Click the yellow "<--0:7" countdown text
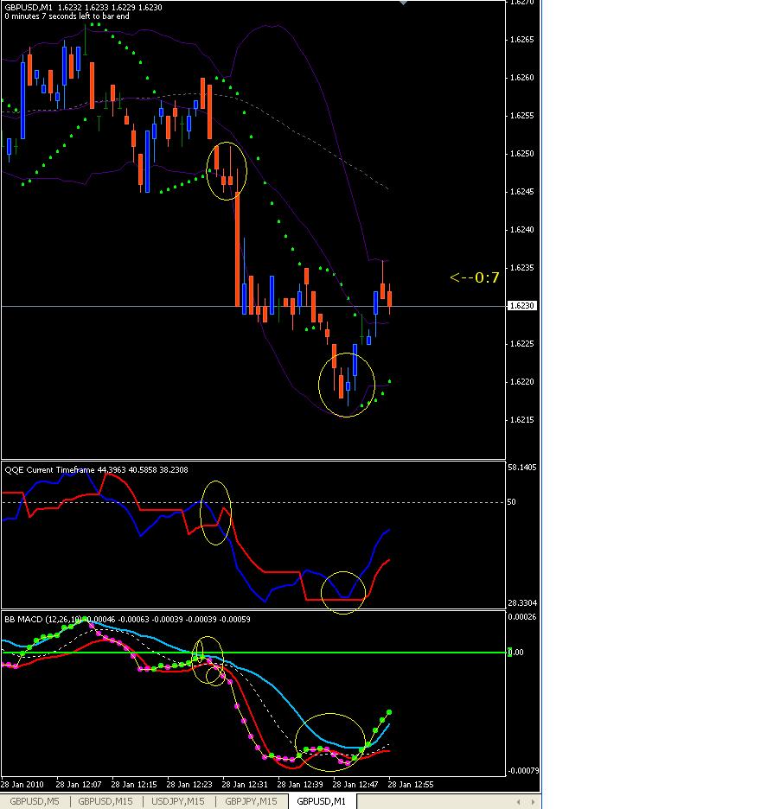780x809 pixels. pyautogui.click(x=475, y=277)
